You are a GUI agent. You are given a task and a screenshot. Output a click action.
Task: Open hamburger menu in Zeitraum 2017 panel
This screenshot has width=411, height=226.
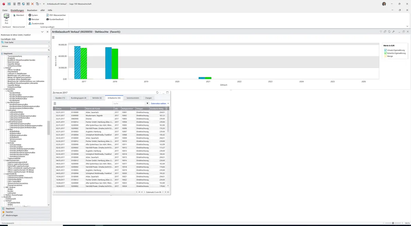click(x=55, y=103)
